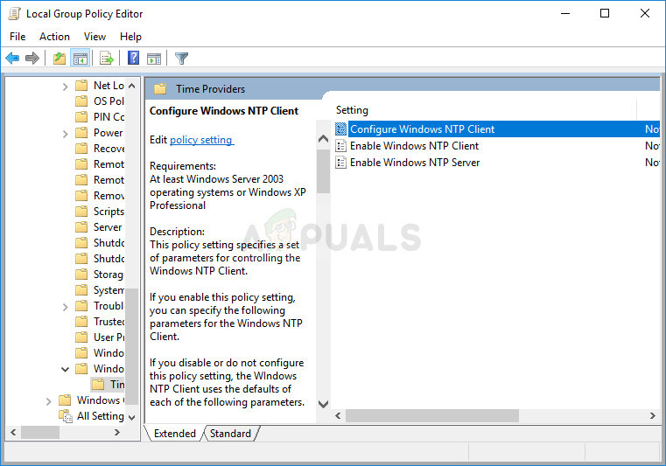Open the Edit policy setting link
This screenshot has height=466, width=666.
(x=202, y=140)
